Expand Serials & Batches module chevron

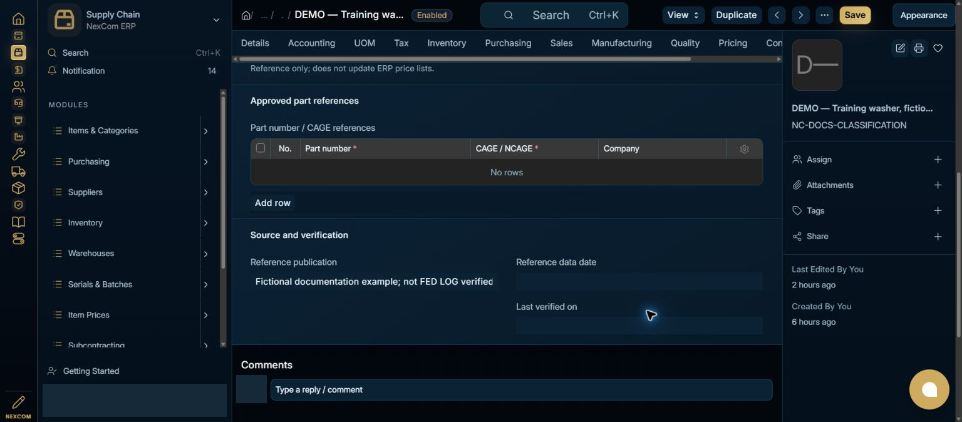[205, 285]
